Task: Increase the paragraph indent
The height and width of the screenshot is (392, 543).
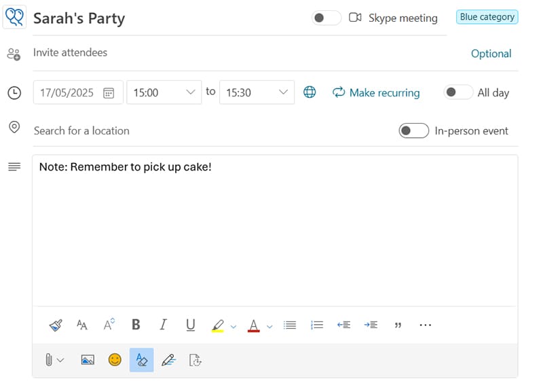Action: [x=371, y=325]
